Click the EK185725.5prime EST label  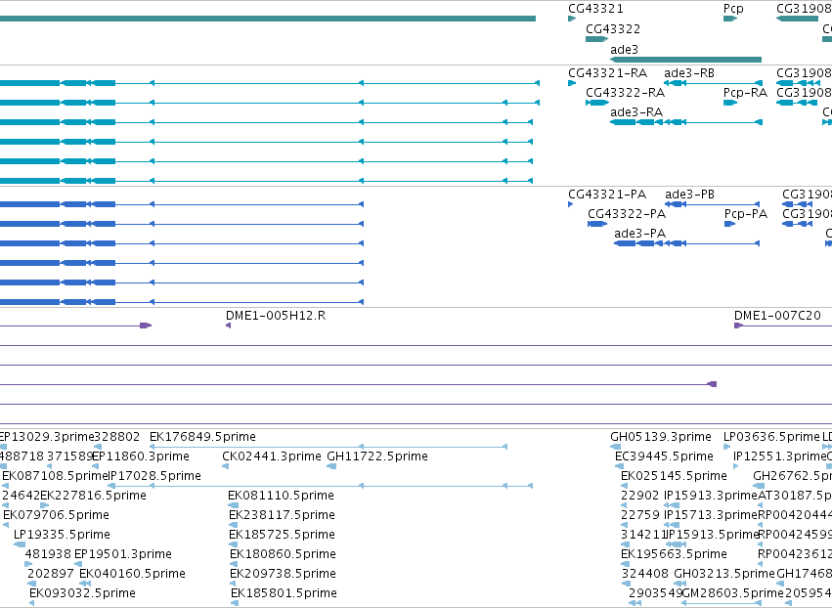282,535
